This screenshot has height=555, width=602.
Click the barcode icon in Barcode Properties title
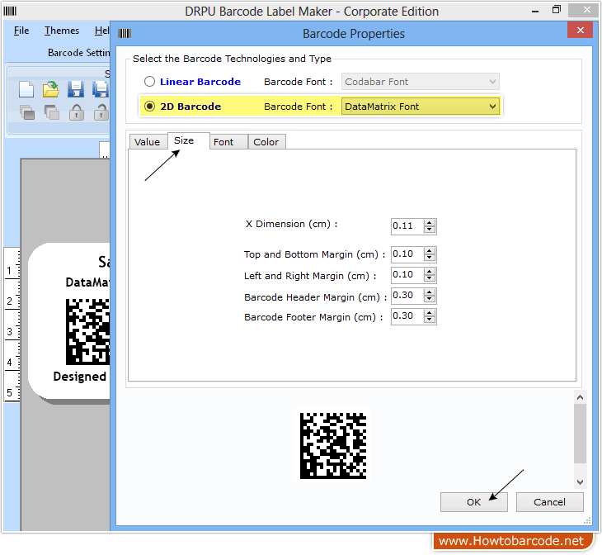(125, 34)
